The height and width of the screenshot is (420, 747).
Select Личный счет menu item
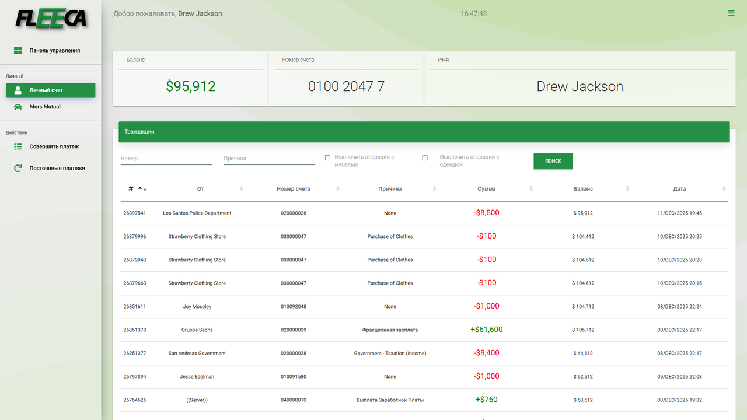point(51,90)
